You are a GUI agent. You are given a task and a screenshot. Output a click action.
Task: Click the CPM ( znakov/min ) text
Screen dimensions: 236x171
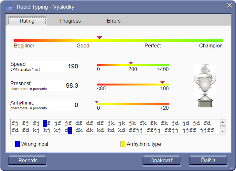(x=25, y=69)
